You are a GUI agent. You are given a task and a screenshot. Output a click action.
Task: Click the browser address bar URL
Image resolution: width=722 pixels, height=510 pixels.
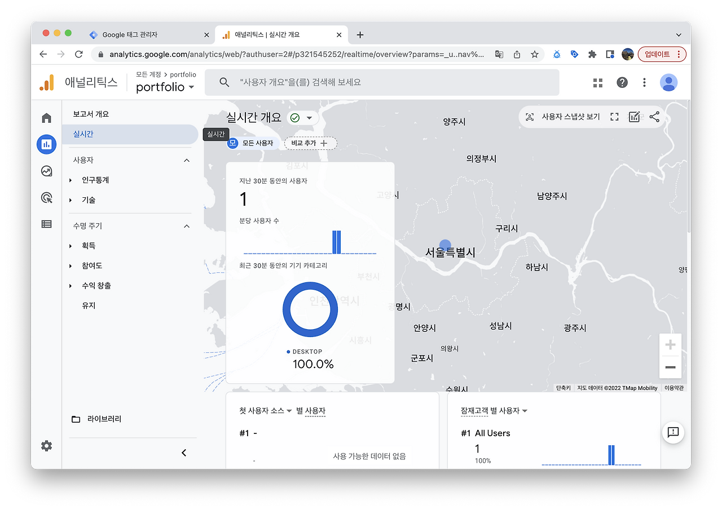click(x=297, y=54)
